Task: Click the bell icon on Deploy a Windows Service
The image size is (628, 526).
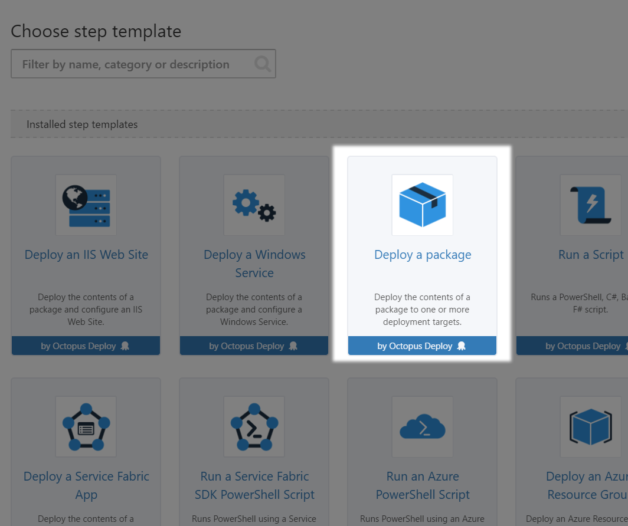Action: [293, 346]
